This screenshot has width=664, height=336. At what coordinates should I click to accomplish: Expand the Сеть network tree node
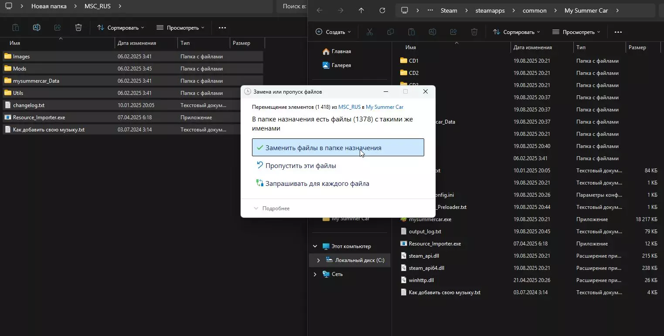(315, 274)
